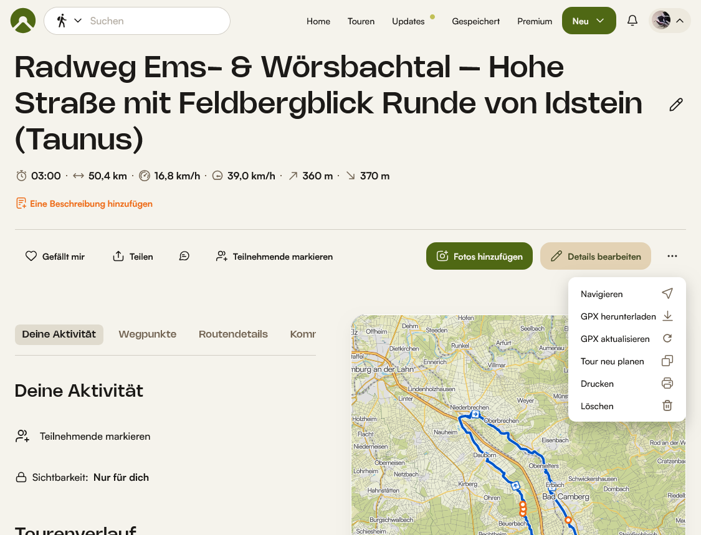The height and width of the screenshot is (535, 701).
Task: Click the route start marker at Niederbrechen
Action: click(475, 414)
